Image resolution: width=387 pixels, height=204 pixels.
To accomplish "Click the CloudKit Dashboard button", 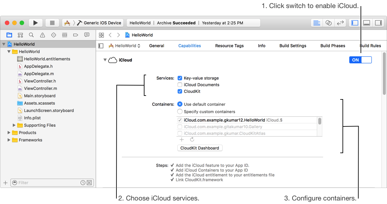I will (x=200, y=148).
